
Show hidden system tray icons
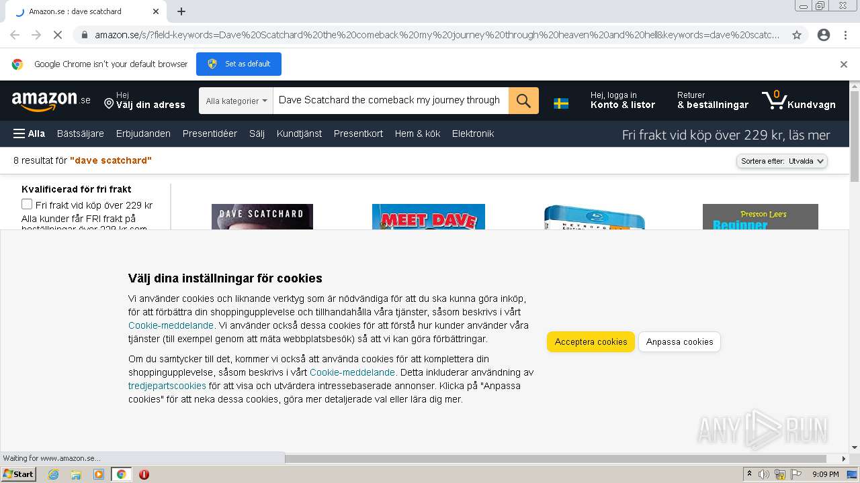pyautogui.click(x=749, y=474)
